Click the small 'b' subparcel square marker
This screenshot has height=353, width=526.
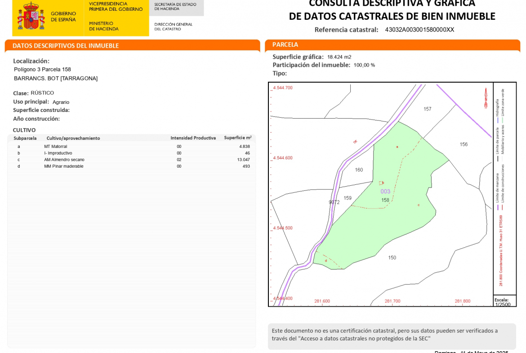pos(381,183)
